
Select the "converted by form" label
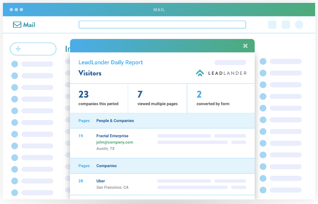[213, 104]
